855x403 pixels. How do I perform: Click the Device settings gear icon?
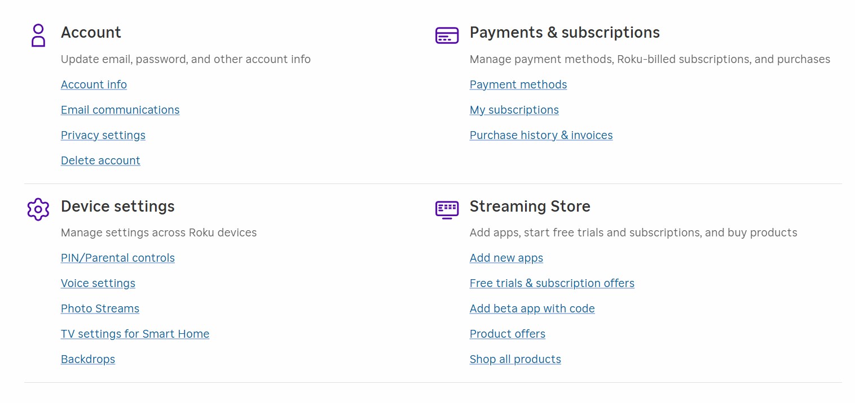(x=38, y=209)
